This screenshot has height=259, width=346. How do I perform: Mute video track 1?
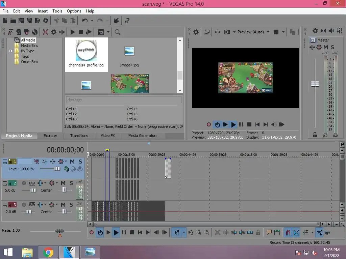[x=72, y=162]
